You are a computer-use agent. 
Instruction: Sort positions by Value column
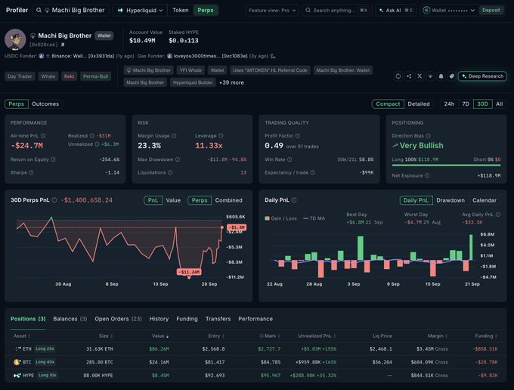pos(160,336)
